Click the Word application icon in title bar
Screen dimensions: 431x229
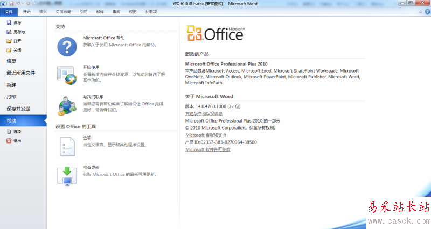click(3, 4)
